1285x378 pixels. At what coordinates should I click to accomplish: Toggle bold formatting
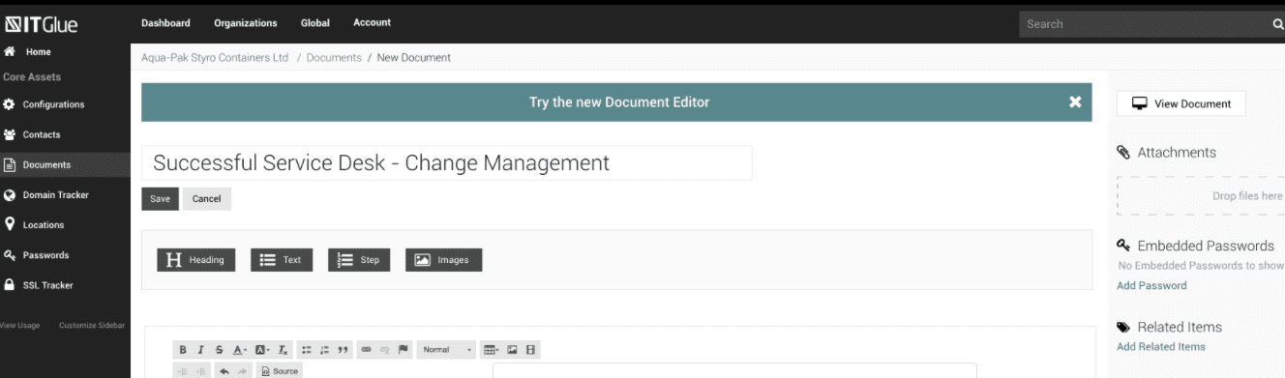point(183,350)
